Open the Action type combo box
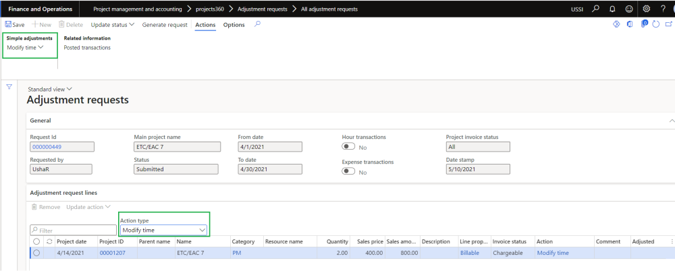The width and height of the screenshot is (675, 271). click(163, 231)
